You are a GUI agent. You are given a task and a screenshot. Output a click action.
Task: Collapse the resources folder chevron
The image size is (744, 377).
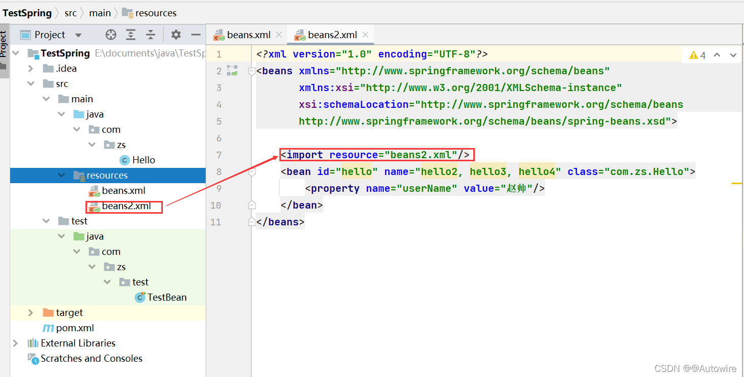(62, 175)
